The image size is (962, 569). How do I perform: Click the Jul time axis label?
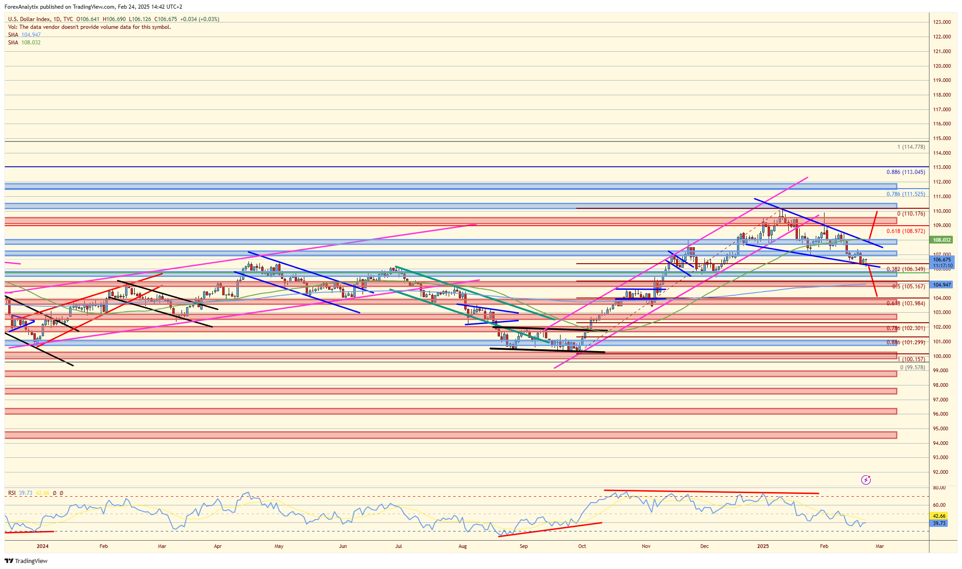click(x=399, y=546)
